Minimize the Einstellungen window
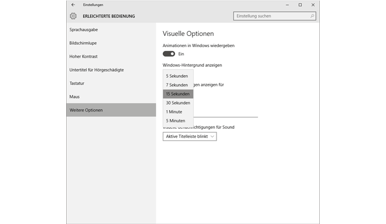This screenshot has width=386, height=224. click(x=286, y=4)
